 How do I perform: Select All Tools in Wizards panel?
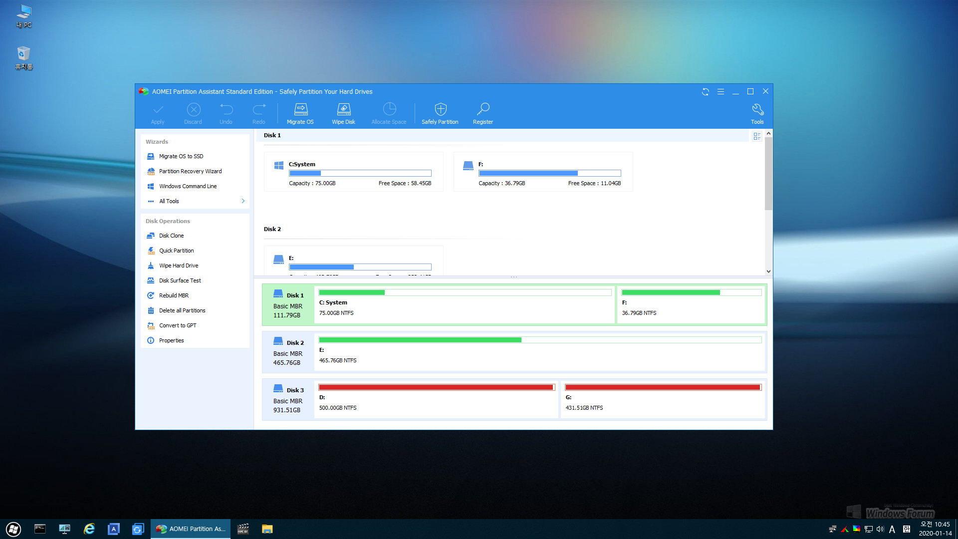pos(169,201)
